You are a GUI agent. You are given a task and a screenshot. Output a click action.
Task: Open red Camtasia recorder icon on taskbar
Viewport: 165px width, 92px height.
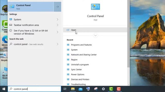(x=119, y=89)
